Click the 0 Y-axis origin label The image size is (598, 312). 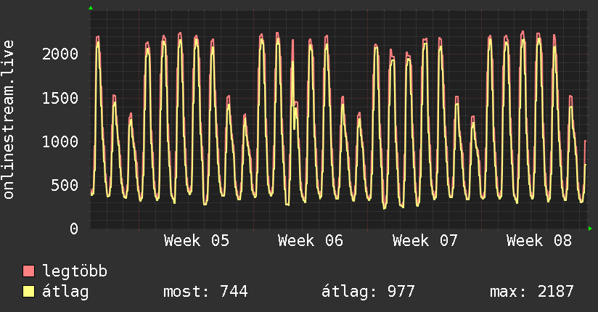click(x=73, y=229)
